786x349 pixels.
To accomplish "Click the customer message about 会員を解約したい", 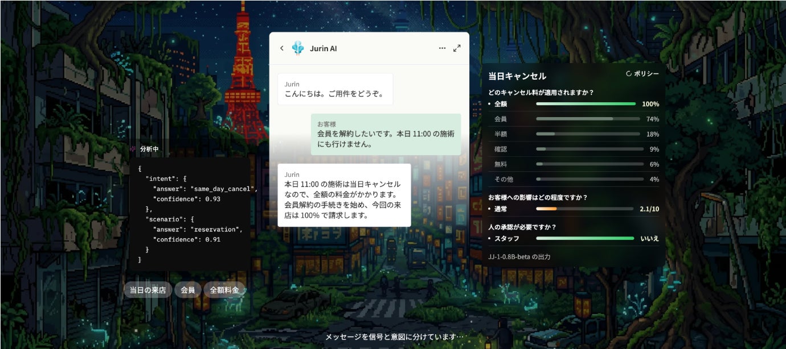I will tap(386, 134).
